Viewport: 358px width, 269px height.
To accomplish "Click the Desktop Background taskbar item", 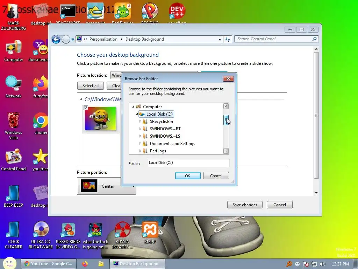I will tap(137, 264).
